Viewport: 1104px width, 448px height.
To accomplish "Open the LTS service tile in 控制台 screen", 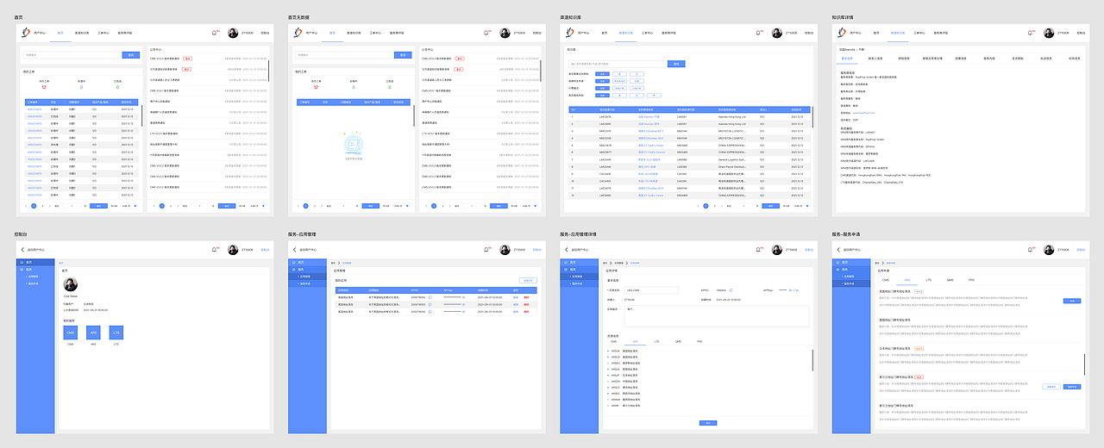I will (x=116, y=333).
